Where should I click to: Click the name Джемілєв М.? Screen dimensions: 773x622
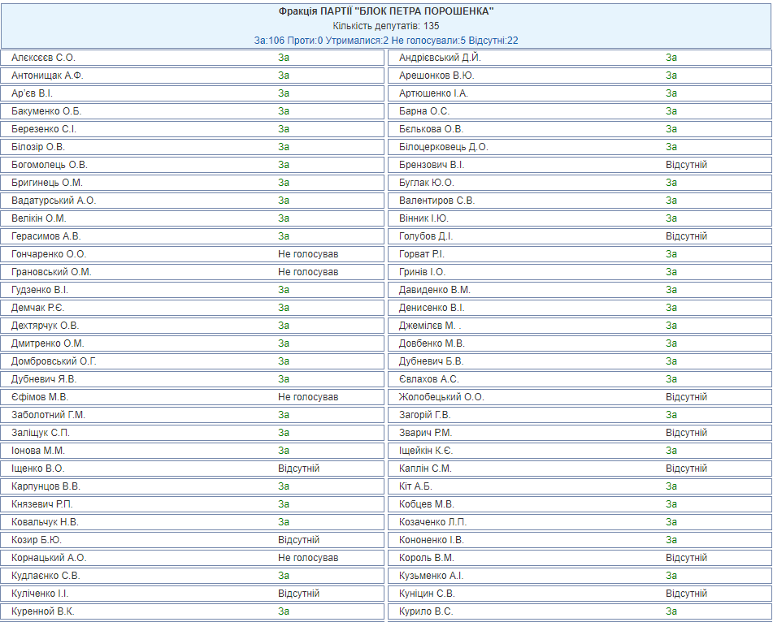pos(430,326)
